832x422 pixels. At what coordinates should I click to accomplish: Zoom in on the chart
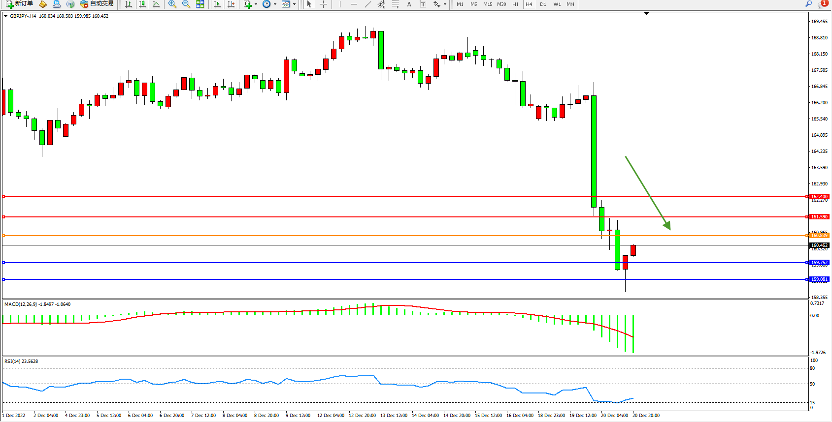click(172, 4)
